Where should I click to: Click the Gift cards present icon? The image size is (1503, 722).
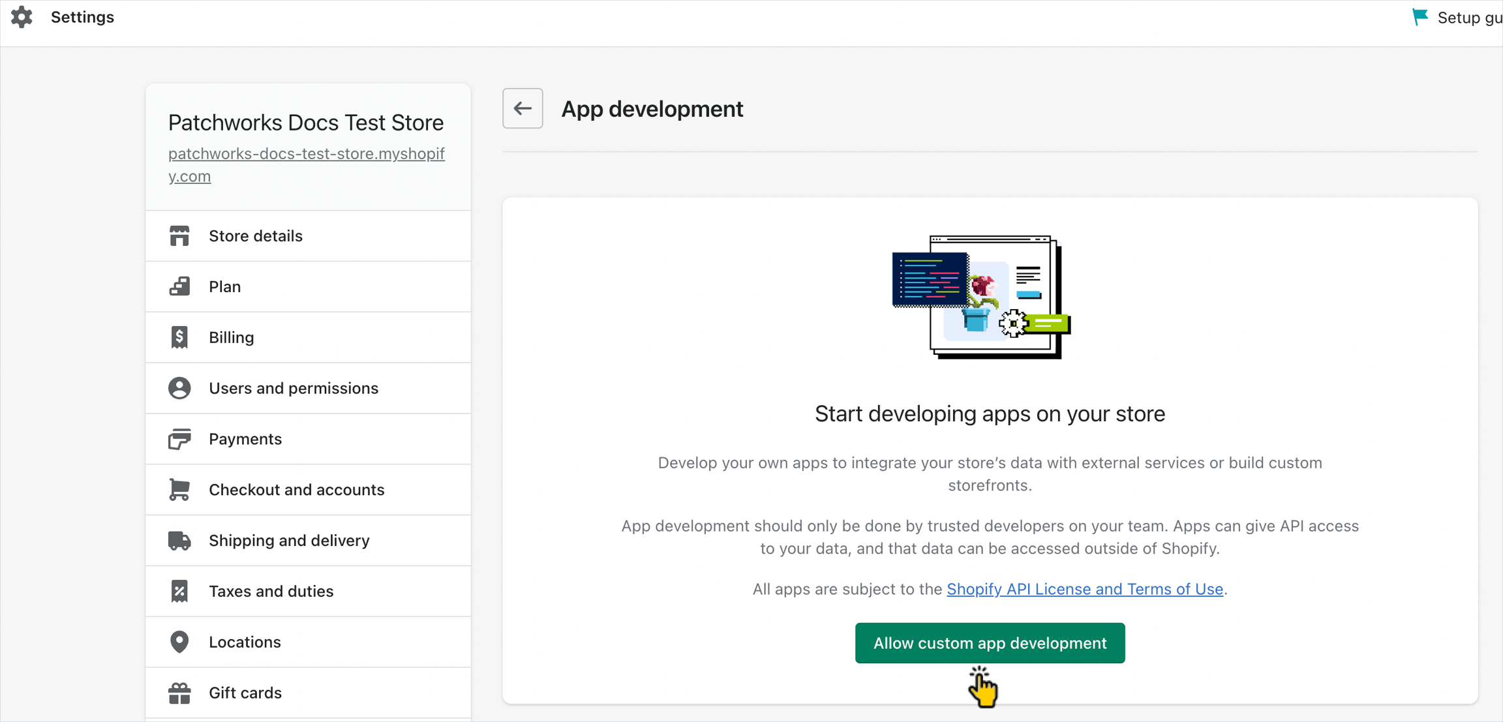pos(179,693)
